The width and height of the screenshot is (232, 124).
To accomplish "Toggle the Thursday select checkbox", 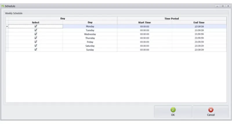I will point(36,38).
